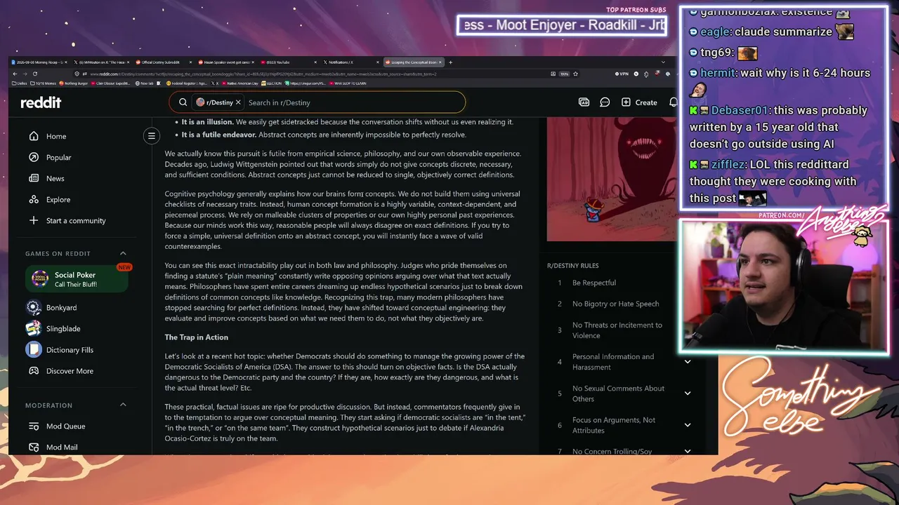Toggle the left navigation sidebar collapse button
This screenshot has height=505, width=899.
151,135
